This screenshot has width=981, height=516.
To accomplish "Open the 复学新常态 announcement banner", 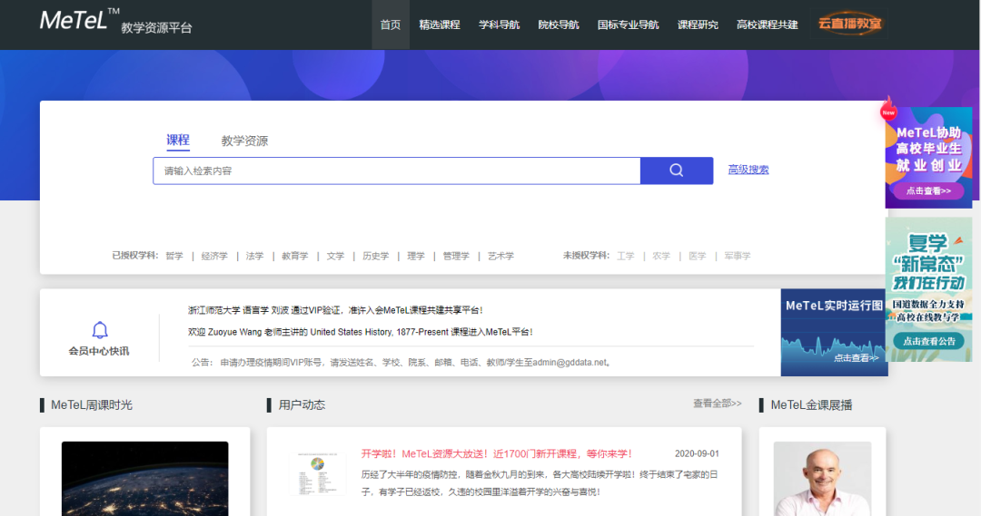I will pos(928,288).
